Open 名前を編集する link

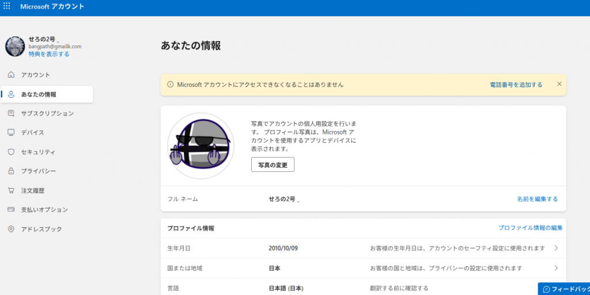537,199
